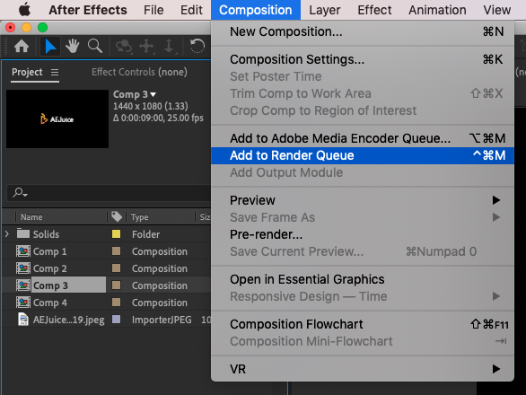The height and width of the screenshot is (395, 526).
Task: Click the AEJuice jpeg file icon
Action: 23,320
